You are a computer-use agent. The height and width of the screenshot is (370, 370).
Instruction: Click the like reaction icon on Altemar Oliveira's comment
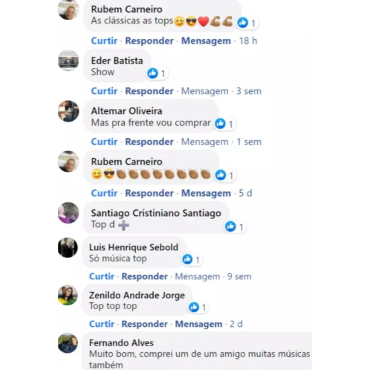[x=220, y=124]
